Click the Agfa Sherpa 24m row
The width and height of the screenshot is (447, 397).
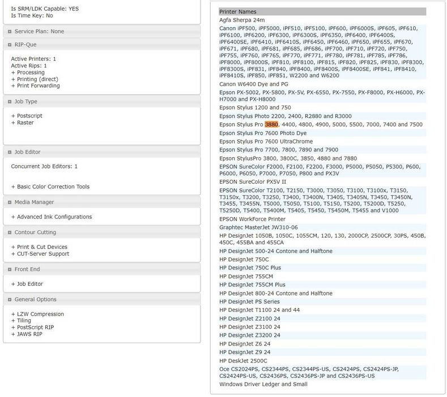pyautogui.click(x=322, y=20)
